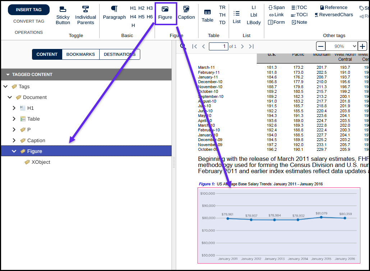This screenshot has height=271, width=370.
Task: Switch to OPERATIONS mode
Action: click(29, 32)
